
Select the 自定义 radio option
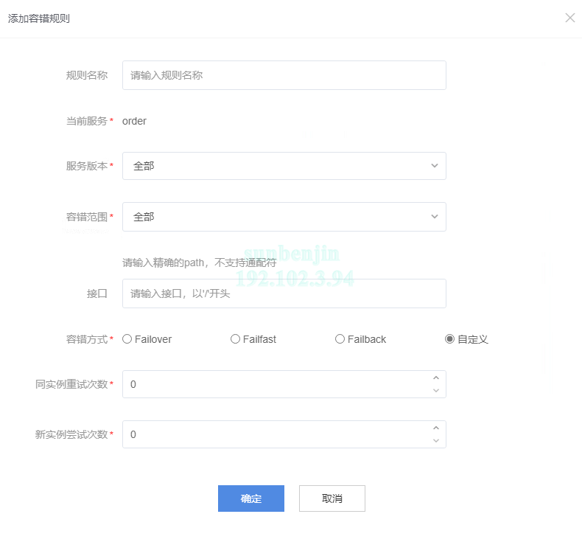pyautogui.click(x=449, y=339)
